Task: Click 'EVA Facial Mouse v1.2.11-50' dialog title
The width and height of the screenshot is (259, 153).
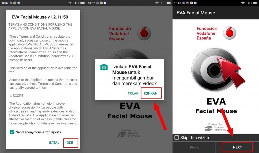Action: click(x=40, y=17)
